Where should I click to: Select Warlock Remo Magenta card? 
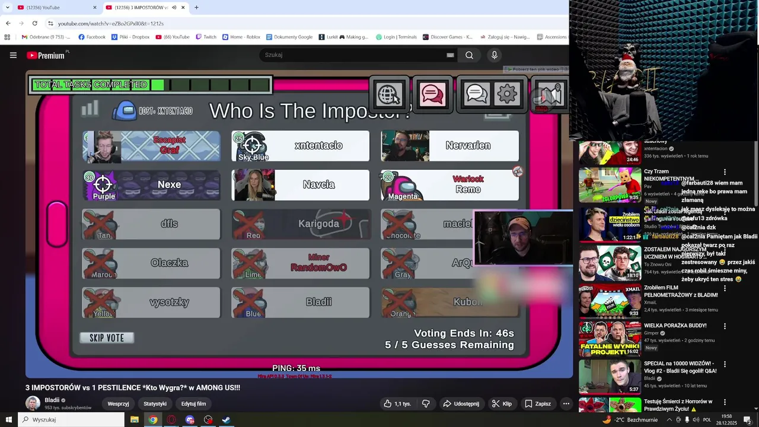coord(450,185)
